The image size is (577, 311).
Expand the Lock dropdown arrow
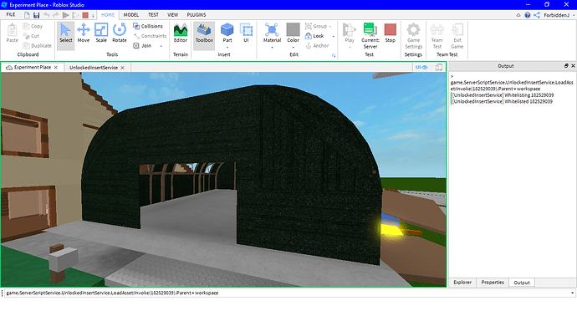[334, 36]
